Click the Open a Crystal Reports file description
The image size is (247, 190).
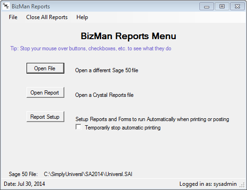104,95
